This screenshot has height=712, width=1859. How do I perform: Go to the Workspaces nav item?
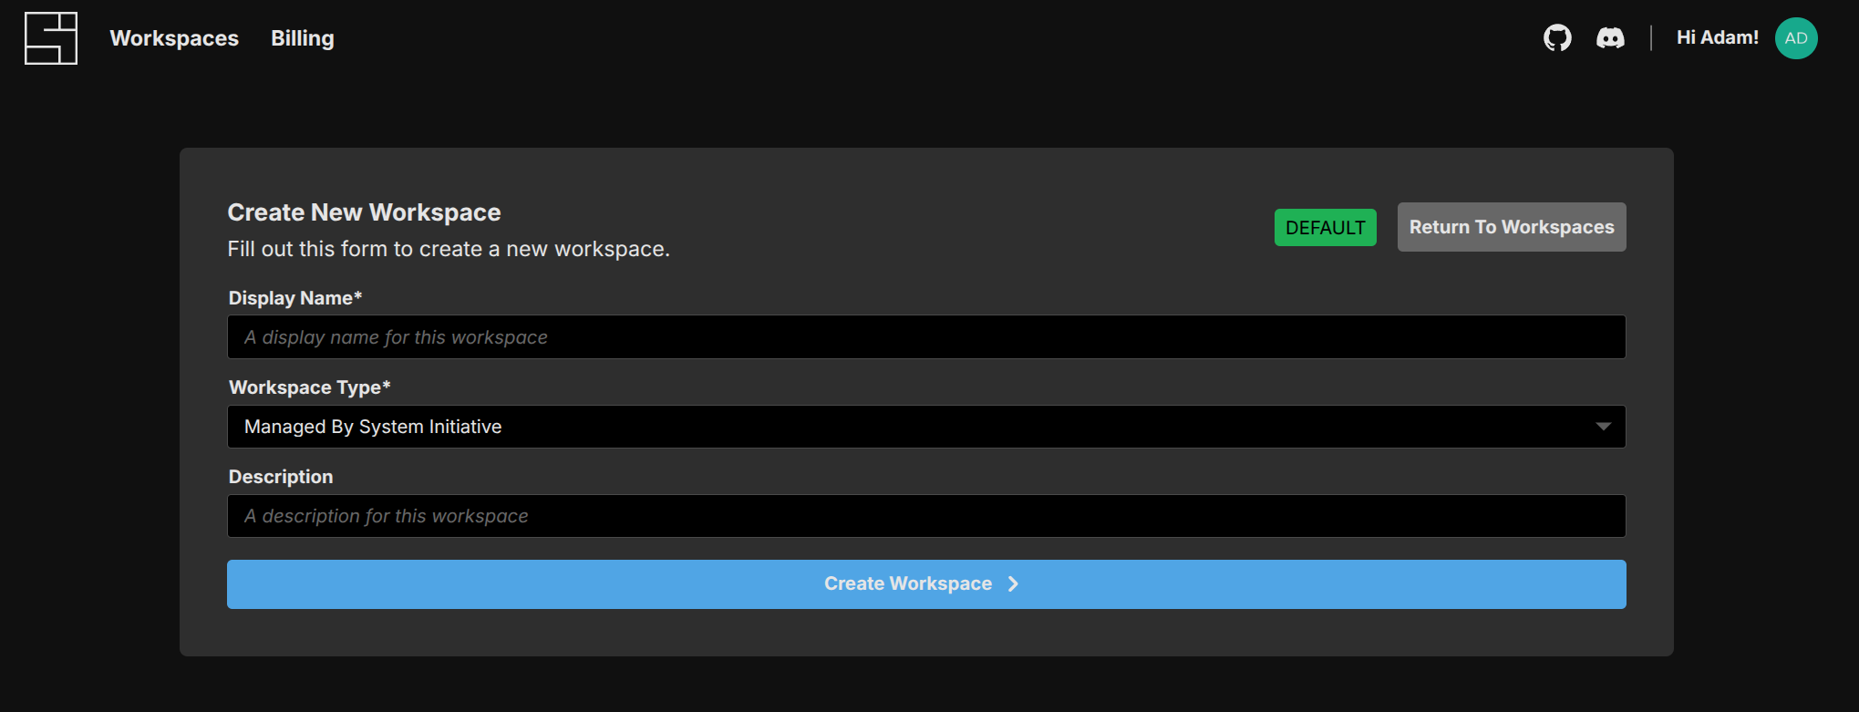tap(174, 38)
